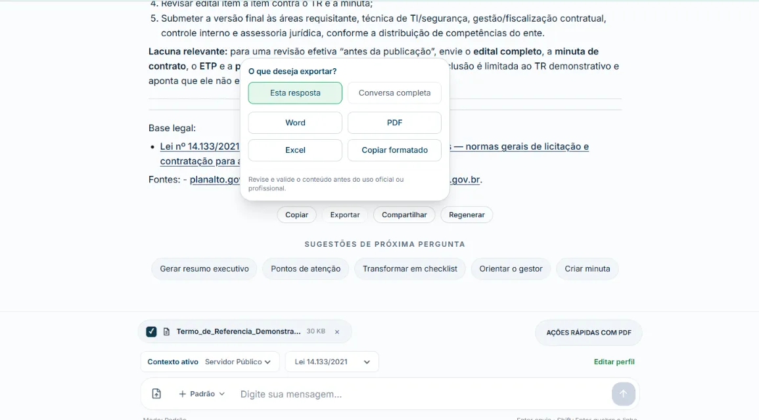
Task: Regenerate the response with Regenerar
Action: coord(467,215)
